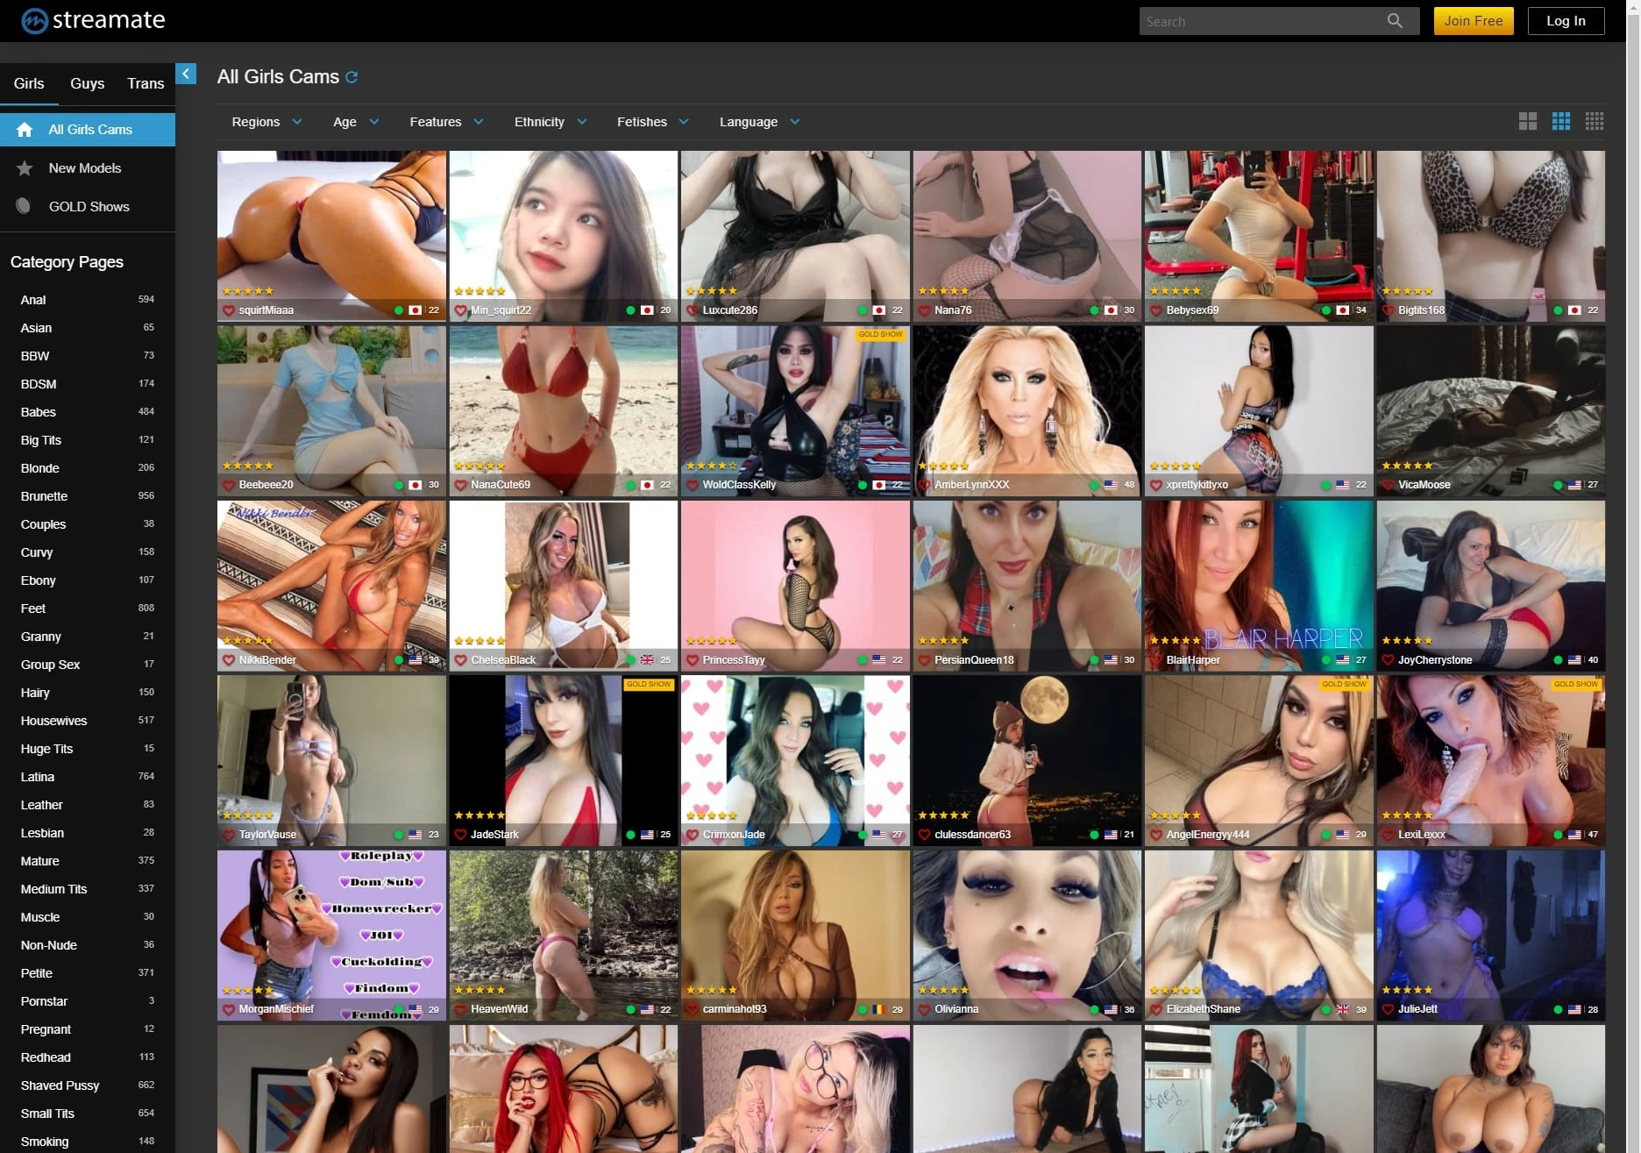Image resolution: width=1641 pixels, height=1153 pixels.
Task: Focus the Search input field
Action: [1262, 21]
